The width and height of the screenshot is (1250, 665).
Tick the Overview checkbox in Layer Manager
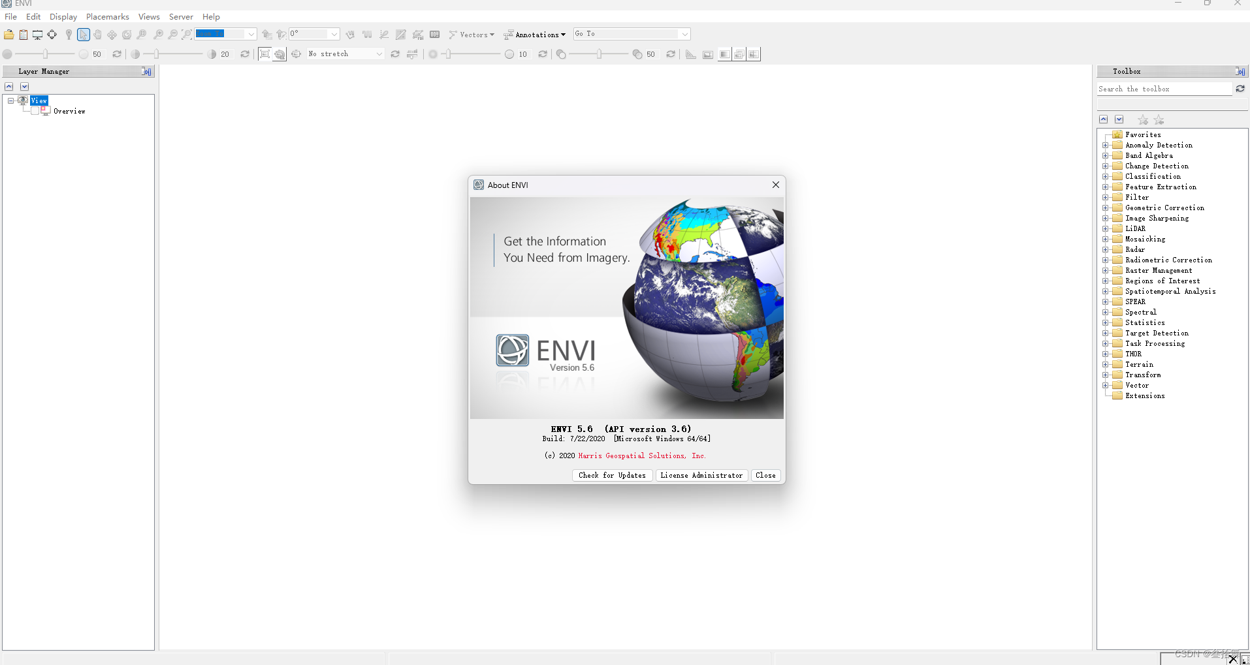pyautogui.click(x=35, y=111)
